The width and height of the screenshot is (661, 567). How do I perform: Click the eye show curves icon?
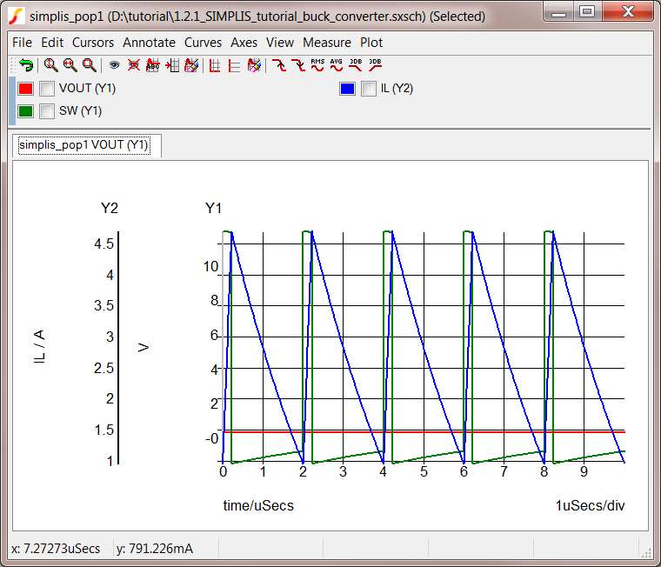click(x=114, y=65)
